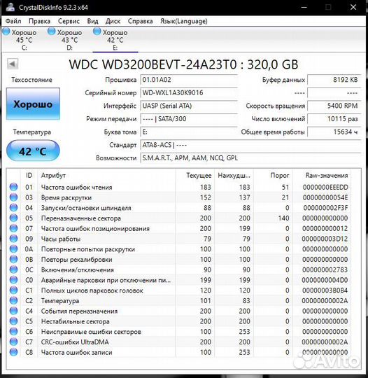Click status orb for attribute 01

click(13, 187)
